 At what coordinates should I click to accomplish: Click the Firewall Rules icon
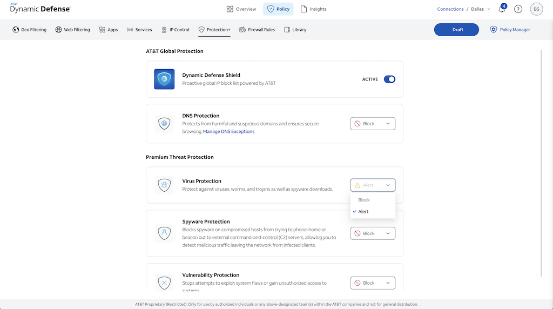(242, 30)
